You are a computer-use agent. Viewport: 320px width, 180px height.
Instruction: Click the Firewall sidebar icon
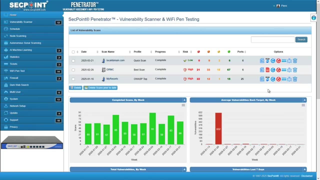(x=6, y=78)
